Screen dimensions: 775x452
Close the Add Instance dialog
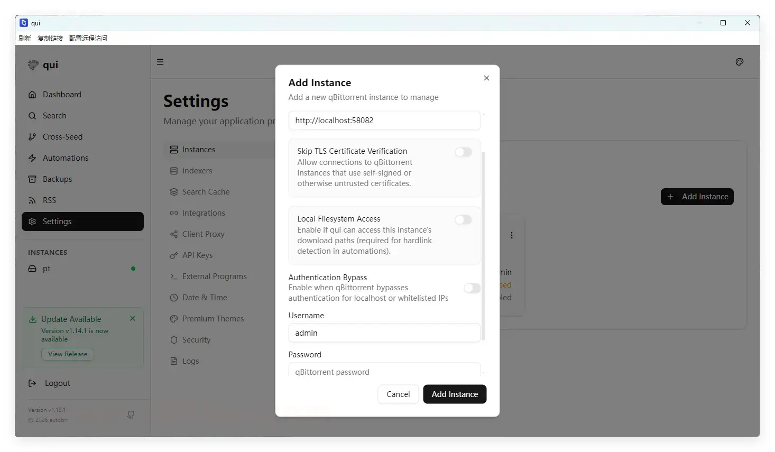click(486, 78)
